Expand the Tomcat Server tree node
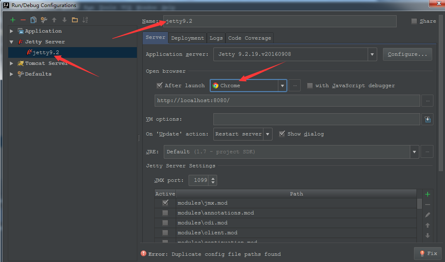The width and height of the screenshot is (445, 262). pyautogui.click(x=11, y=63)
